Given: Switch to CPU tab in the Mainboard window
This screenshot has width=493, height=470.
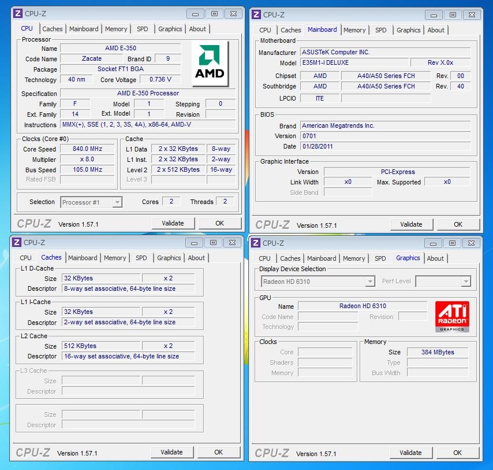Looking at the screenshot, I should 265,30.
